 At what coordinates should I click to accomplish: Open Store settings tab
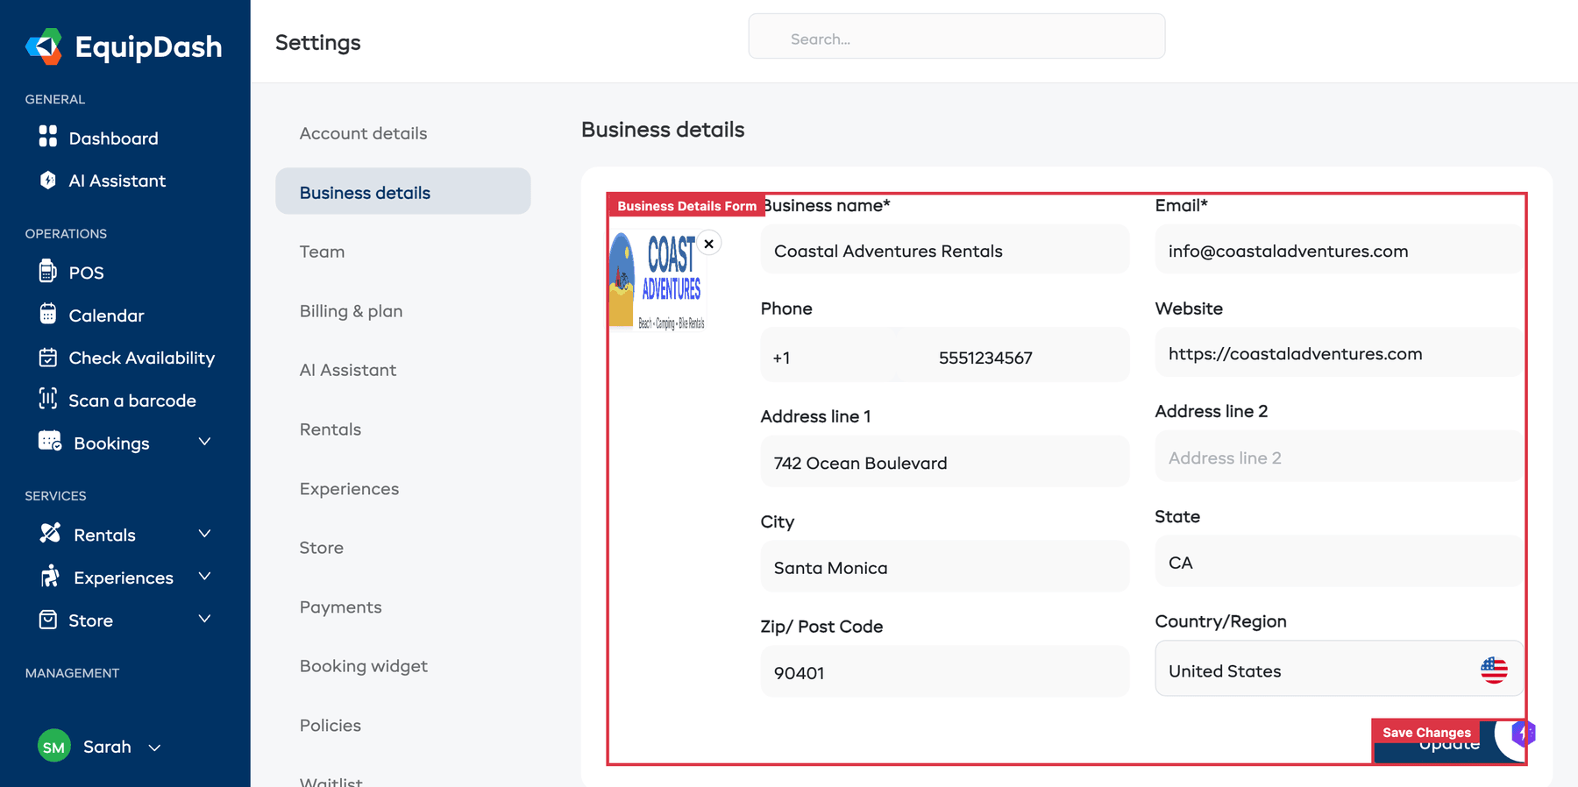pos(322,548)
